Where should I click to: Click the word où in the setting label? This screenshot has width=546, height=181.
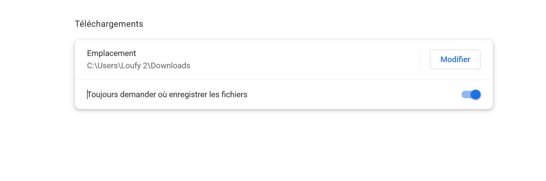162,95
